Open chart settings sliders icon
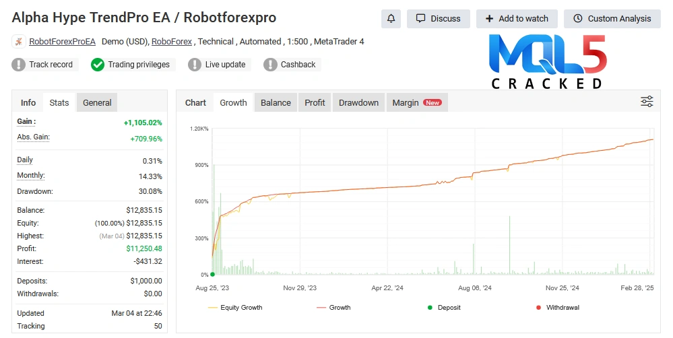 tap(647, 102)
